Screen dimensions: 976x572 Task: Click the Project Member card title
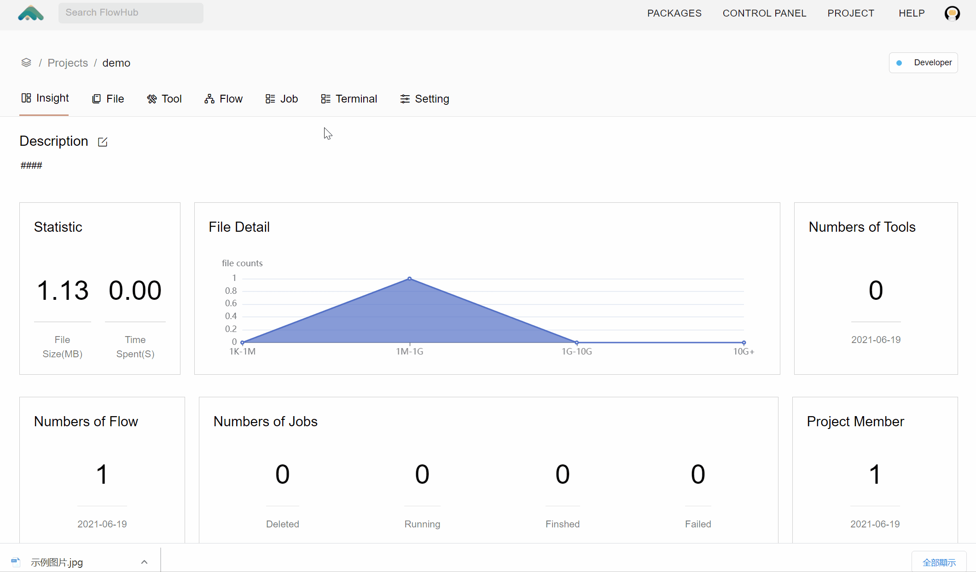855,422
